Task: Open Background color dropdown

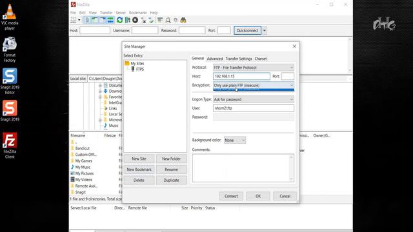Action: click(235, 140)
